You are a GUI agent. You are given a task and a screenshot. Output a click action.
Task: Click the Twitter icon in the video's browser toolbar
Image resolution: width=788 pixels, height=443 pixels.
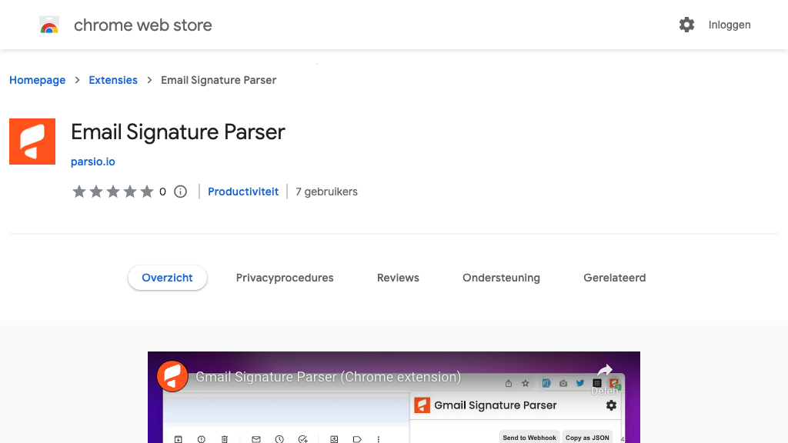pos(580,383)
